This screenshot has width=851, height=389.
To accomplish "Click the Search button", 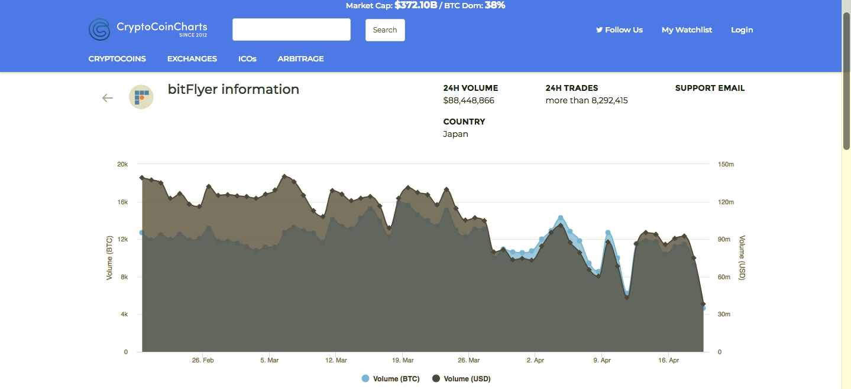I will pyautogui.click(x=385, y=30).
